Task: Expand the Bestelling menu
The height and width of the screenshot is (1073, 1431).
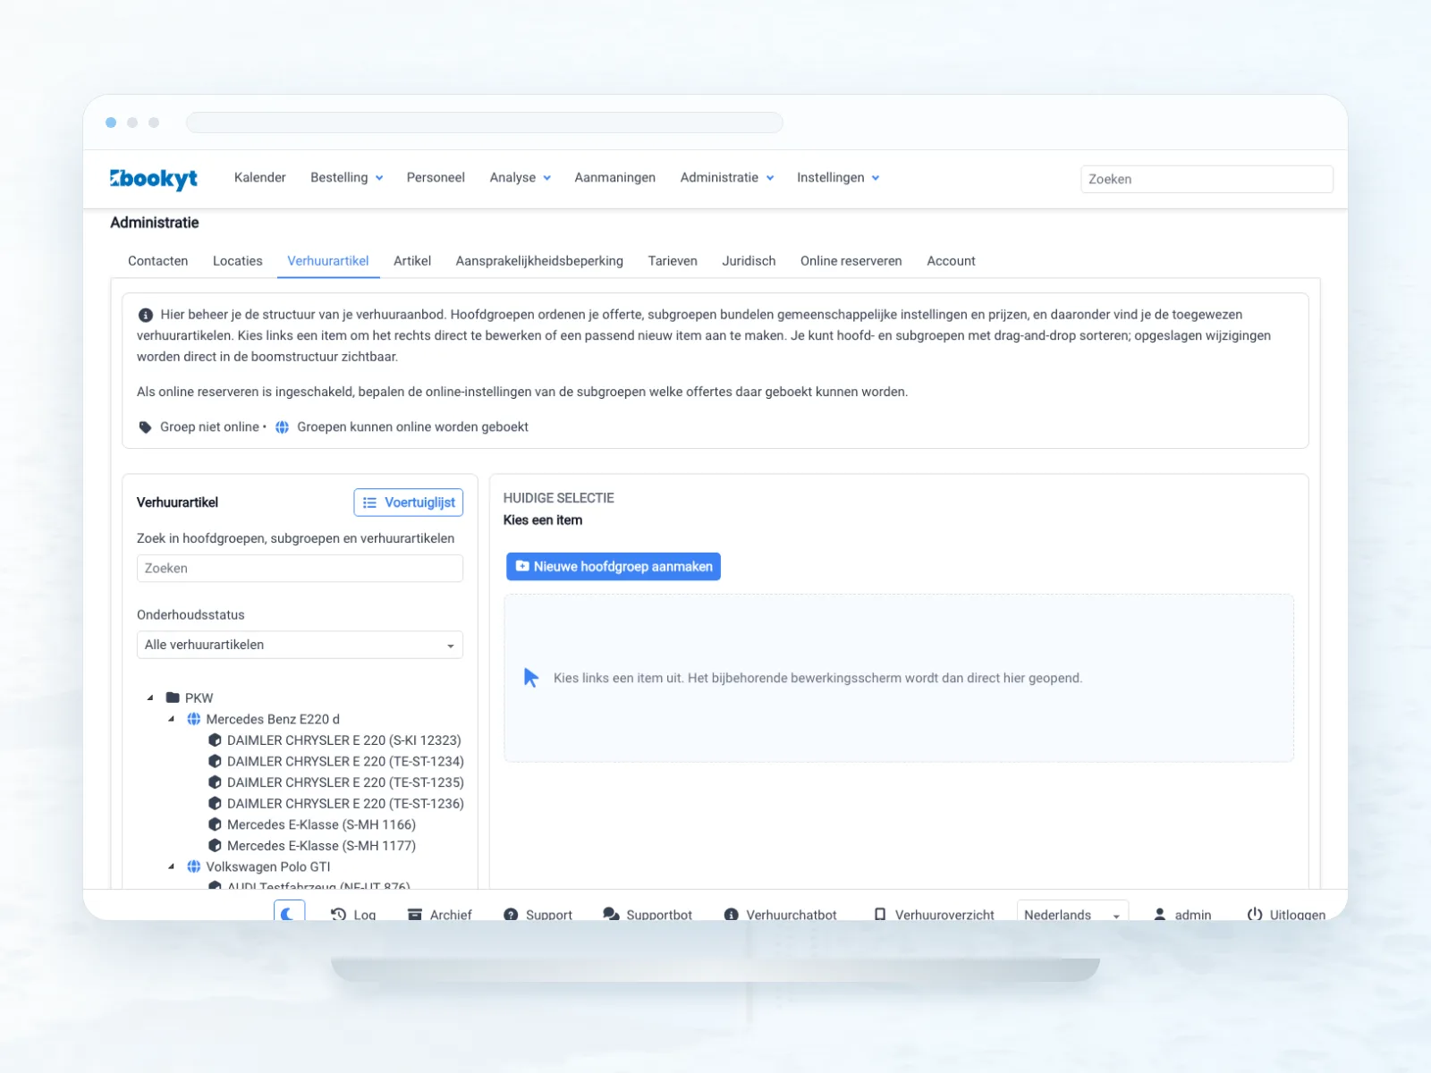Action: (x=347, y=178)
